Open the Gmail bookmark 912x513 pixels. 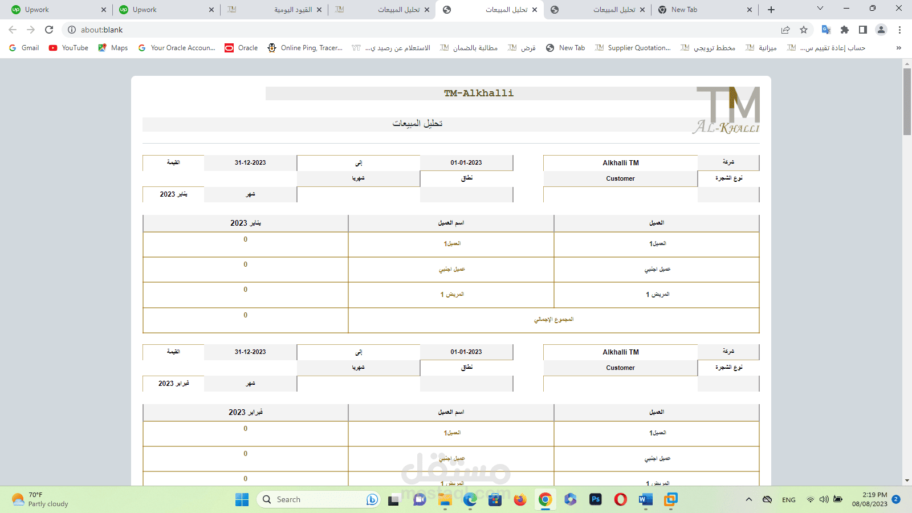pyautogui.click(x=24, y=48)
